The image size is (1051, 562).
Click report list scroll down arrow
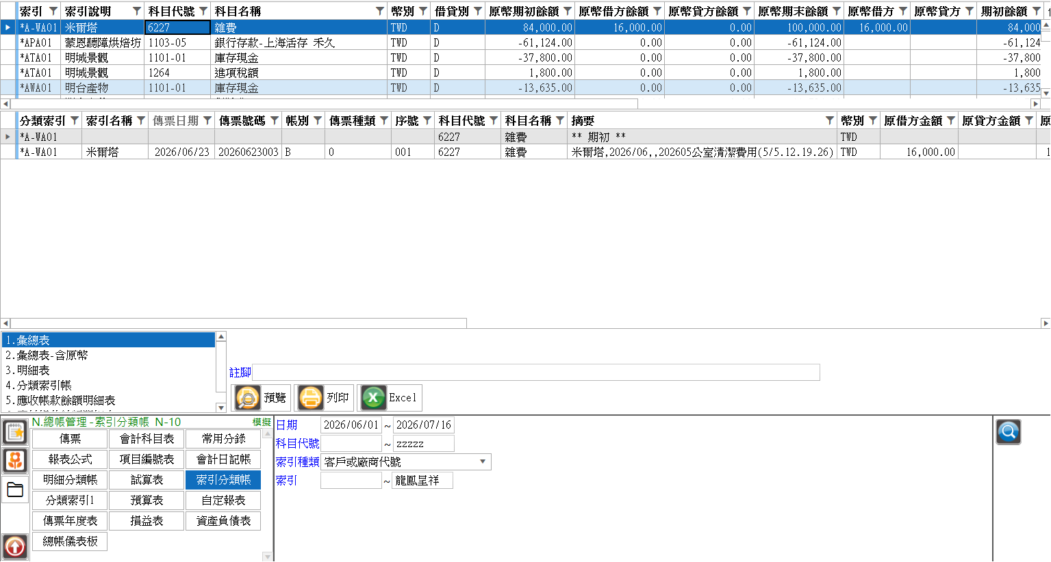(x=220, y=407)
